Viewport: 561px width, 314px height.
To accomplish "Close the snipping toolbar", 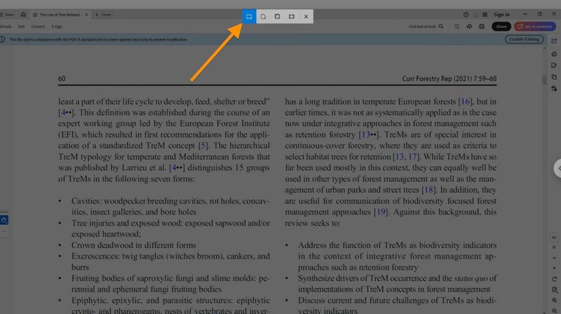I will pyautogui.click(x=306, y=16).
